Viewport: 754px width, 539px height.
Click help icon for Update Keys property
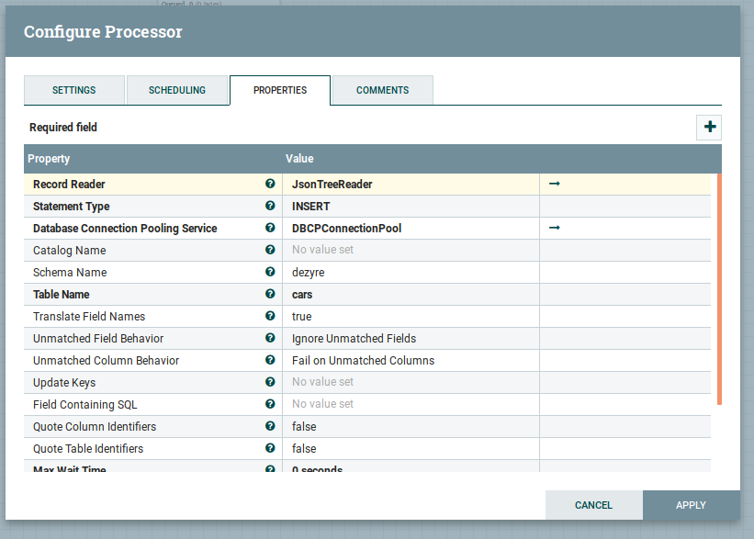[270, 383]
